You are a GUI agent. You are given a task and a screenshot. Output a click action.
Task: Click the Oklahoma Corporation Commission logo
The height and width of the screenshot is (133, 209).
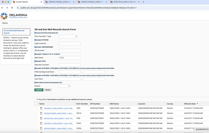(14, 16)
